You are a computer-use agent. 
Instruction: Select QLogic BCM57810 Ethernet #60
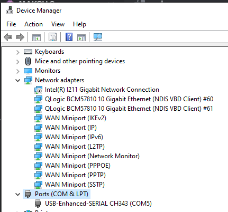[129, 99]
